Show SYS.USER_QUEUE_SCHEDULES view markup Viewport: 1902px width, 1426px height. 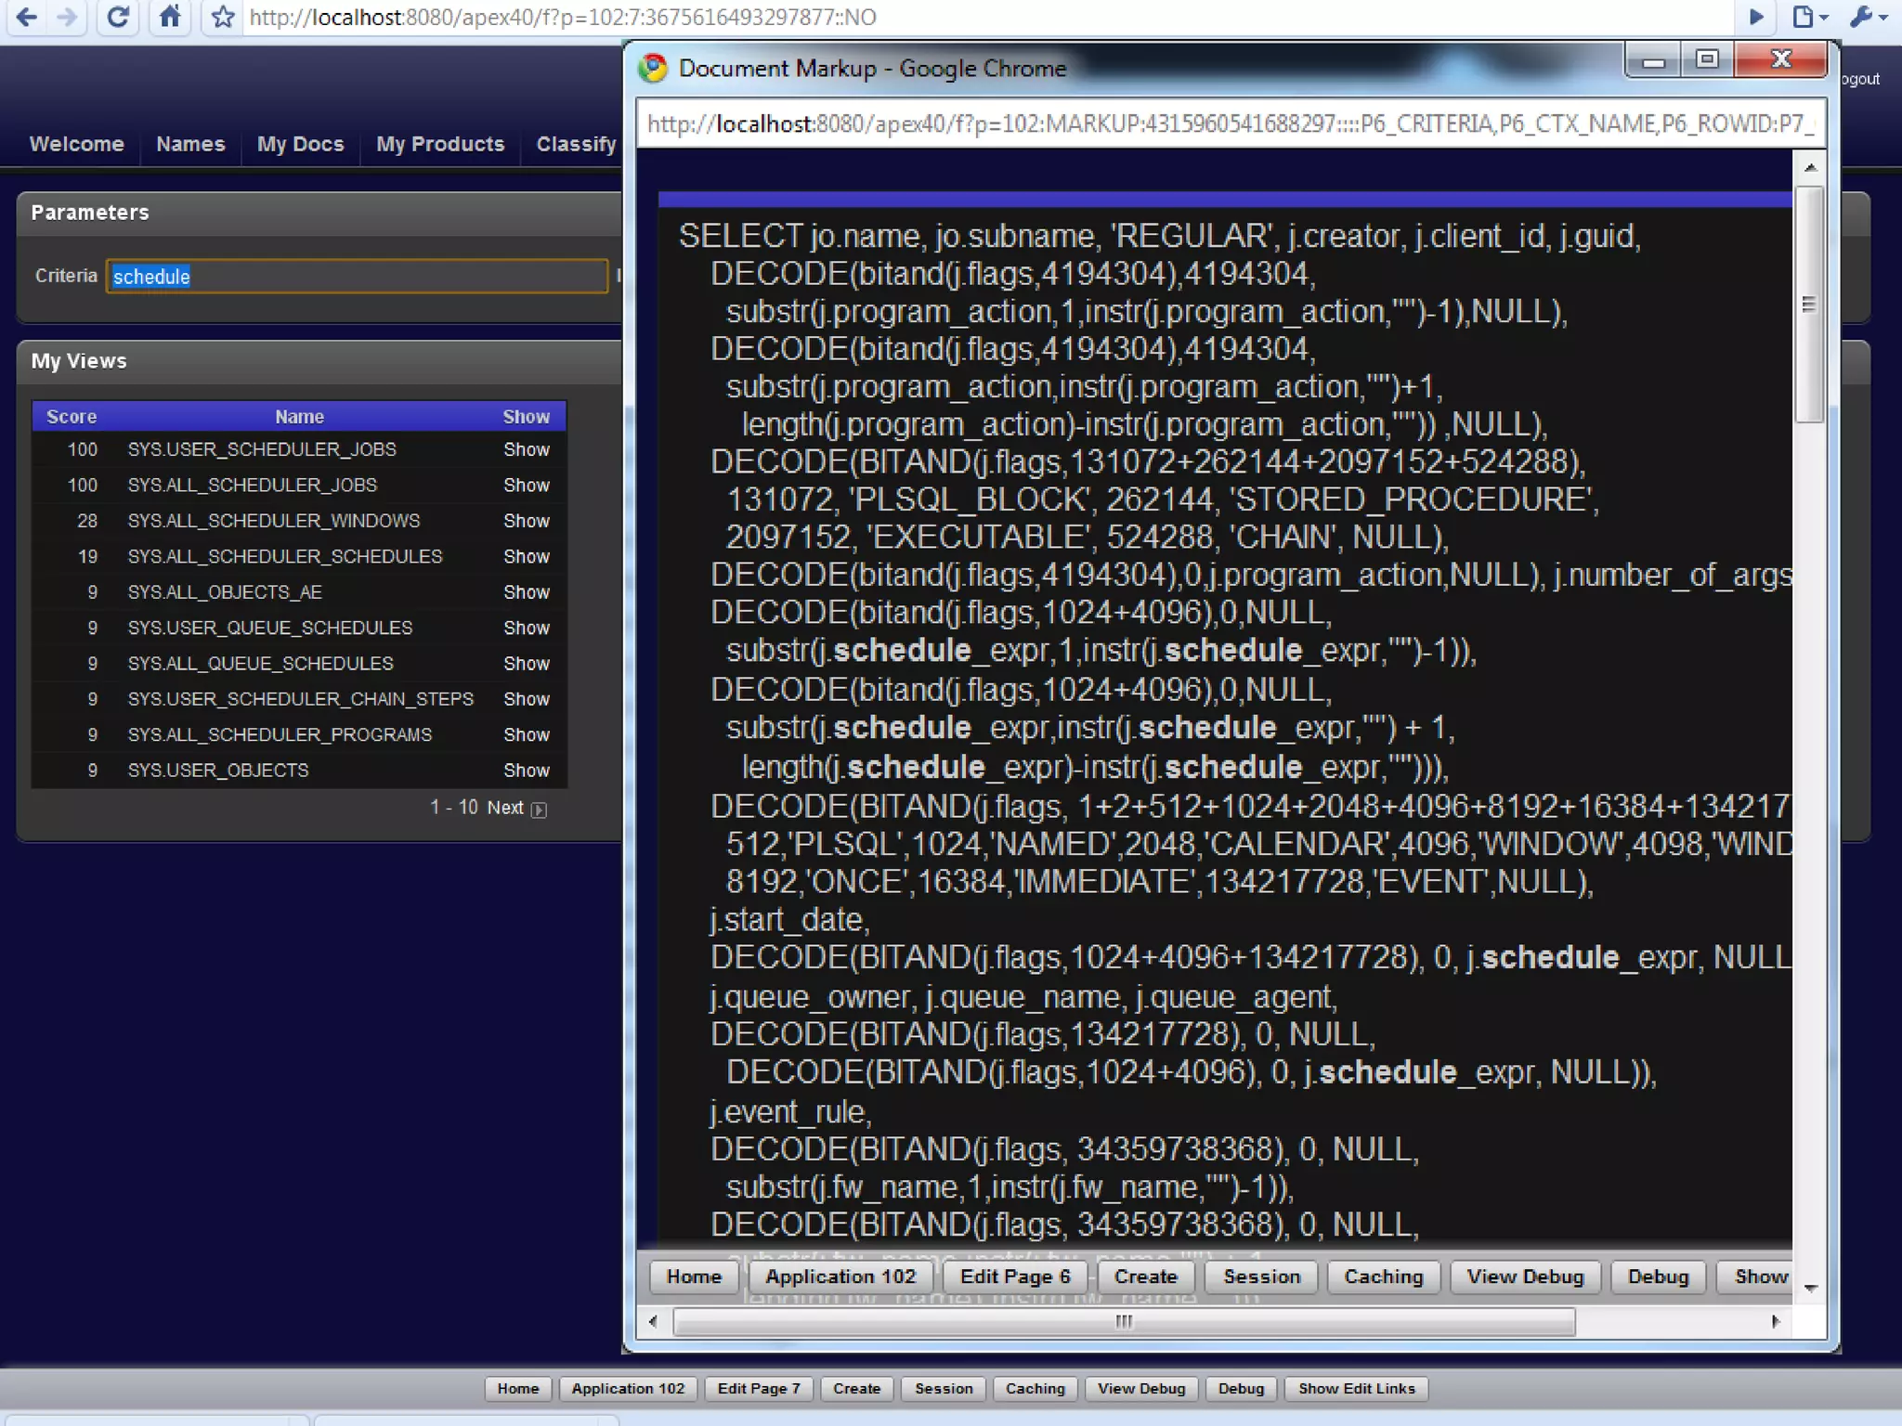click(x=526, y=628)
